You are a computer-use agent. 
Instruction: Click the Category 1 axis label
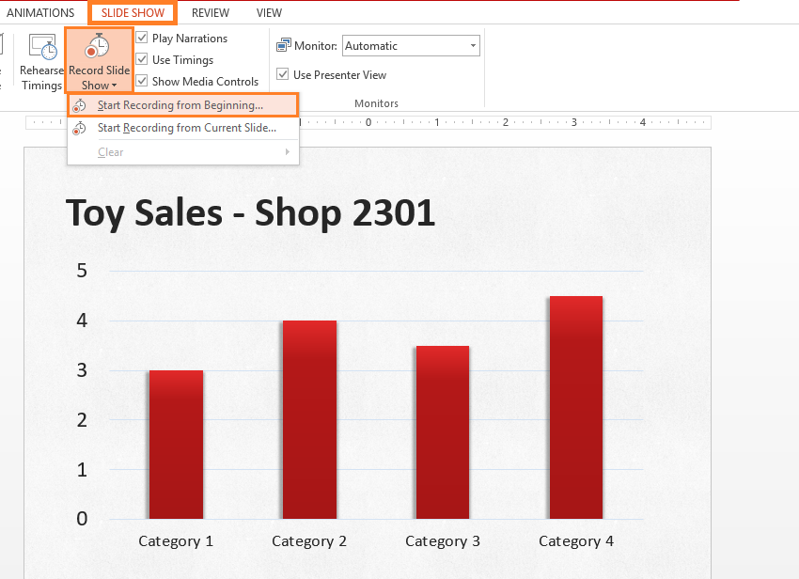(x=176, y=541)
